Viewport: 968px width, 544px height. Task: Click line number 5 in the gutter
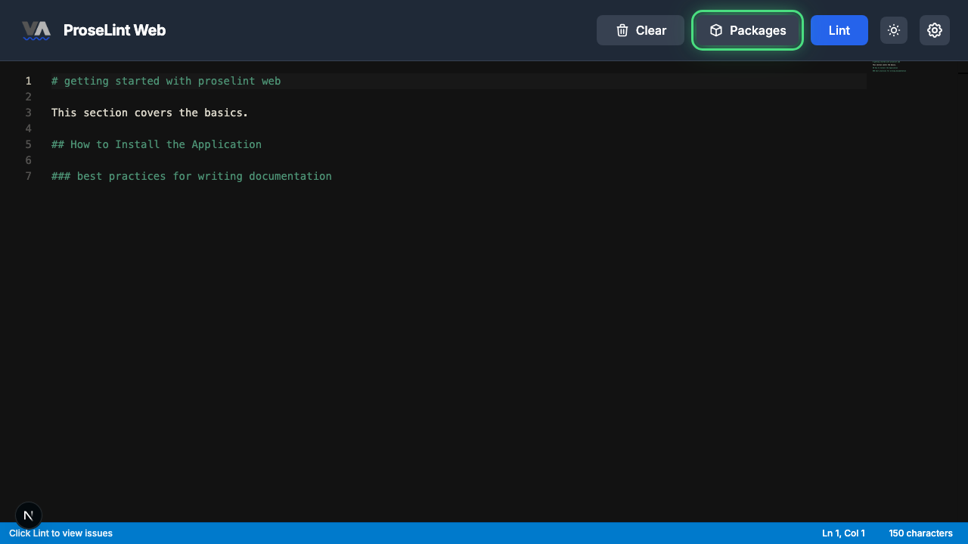[x=29, y=144]
